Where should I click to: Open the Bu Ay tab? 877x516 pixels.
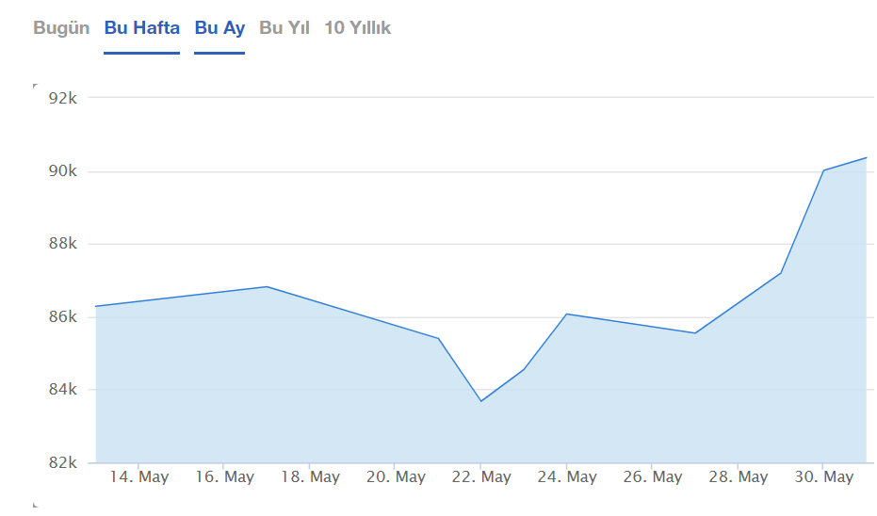pyautogui.click(x=219, y=28)
